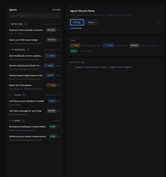Click PLAN badge on Radix UI row
The width and height of the screenshot is (166, 177).
tap(52, 85)
